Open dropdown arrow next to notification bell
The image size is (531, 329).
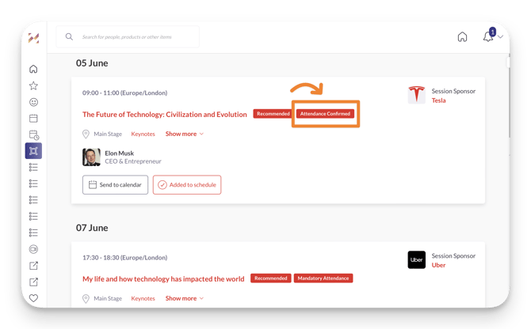tap(501, 37)
